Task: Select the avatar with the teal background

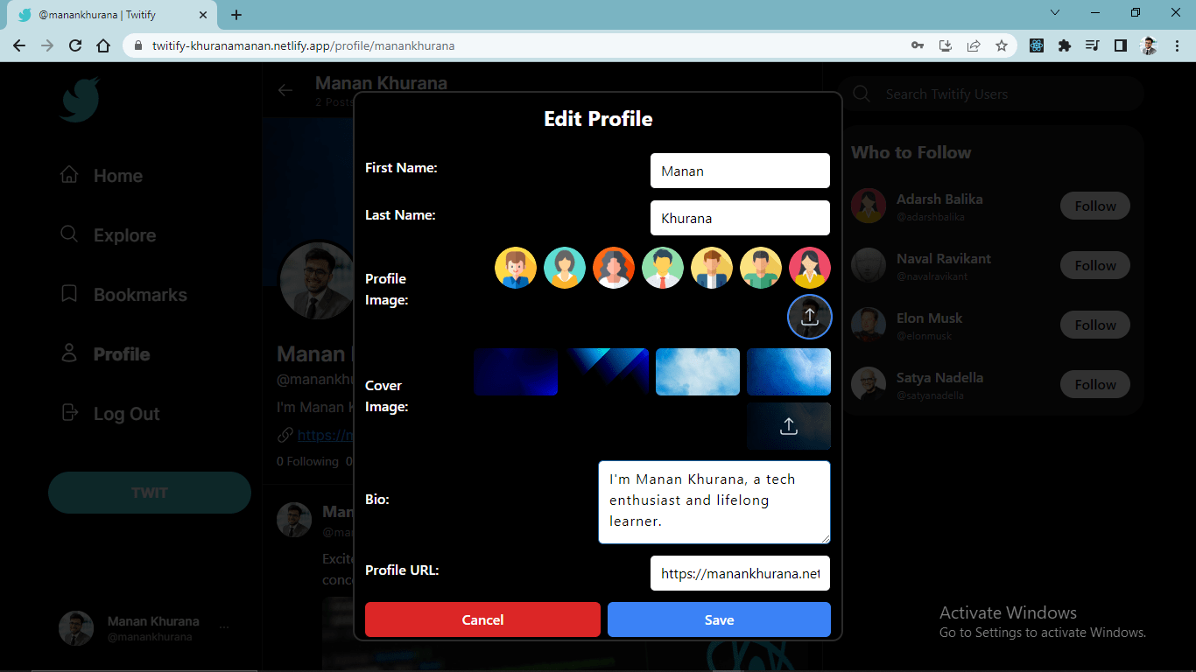Action: point(565,267)
